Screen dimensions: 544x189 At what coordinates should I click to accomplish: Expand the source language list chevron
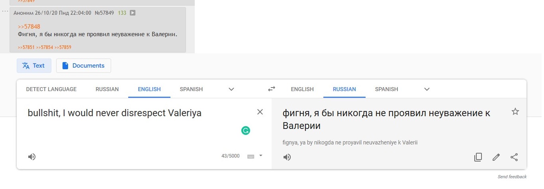231,89
